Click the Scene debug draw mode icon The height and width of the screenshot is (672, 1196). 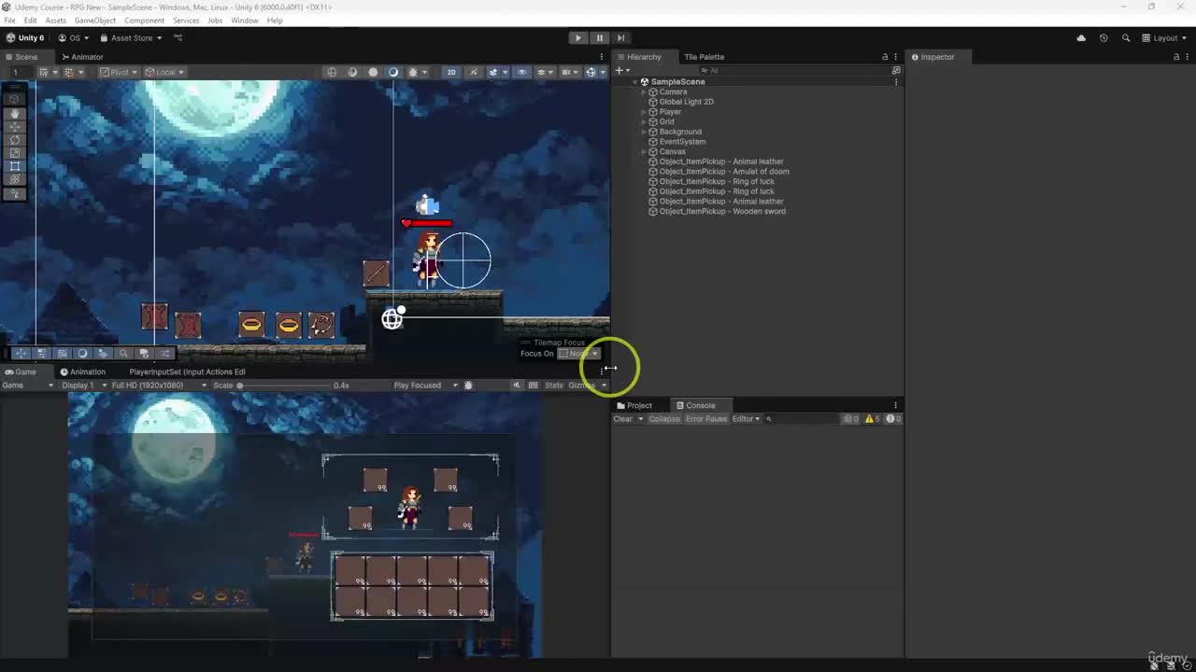(414, 72)
